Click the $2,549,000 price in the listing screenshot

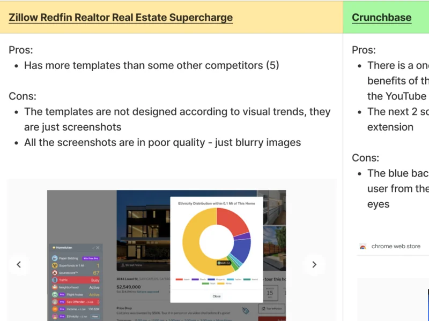click(x=129, y=287)
